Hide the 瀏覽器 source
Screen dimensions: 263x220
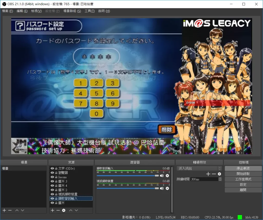click(x=52, y=173)
